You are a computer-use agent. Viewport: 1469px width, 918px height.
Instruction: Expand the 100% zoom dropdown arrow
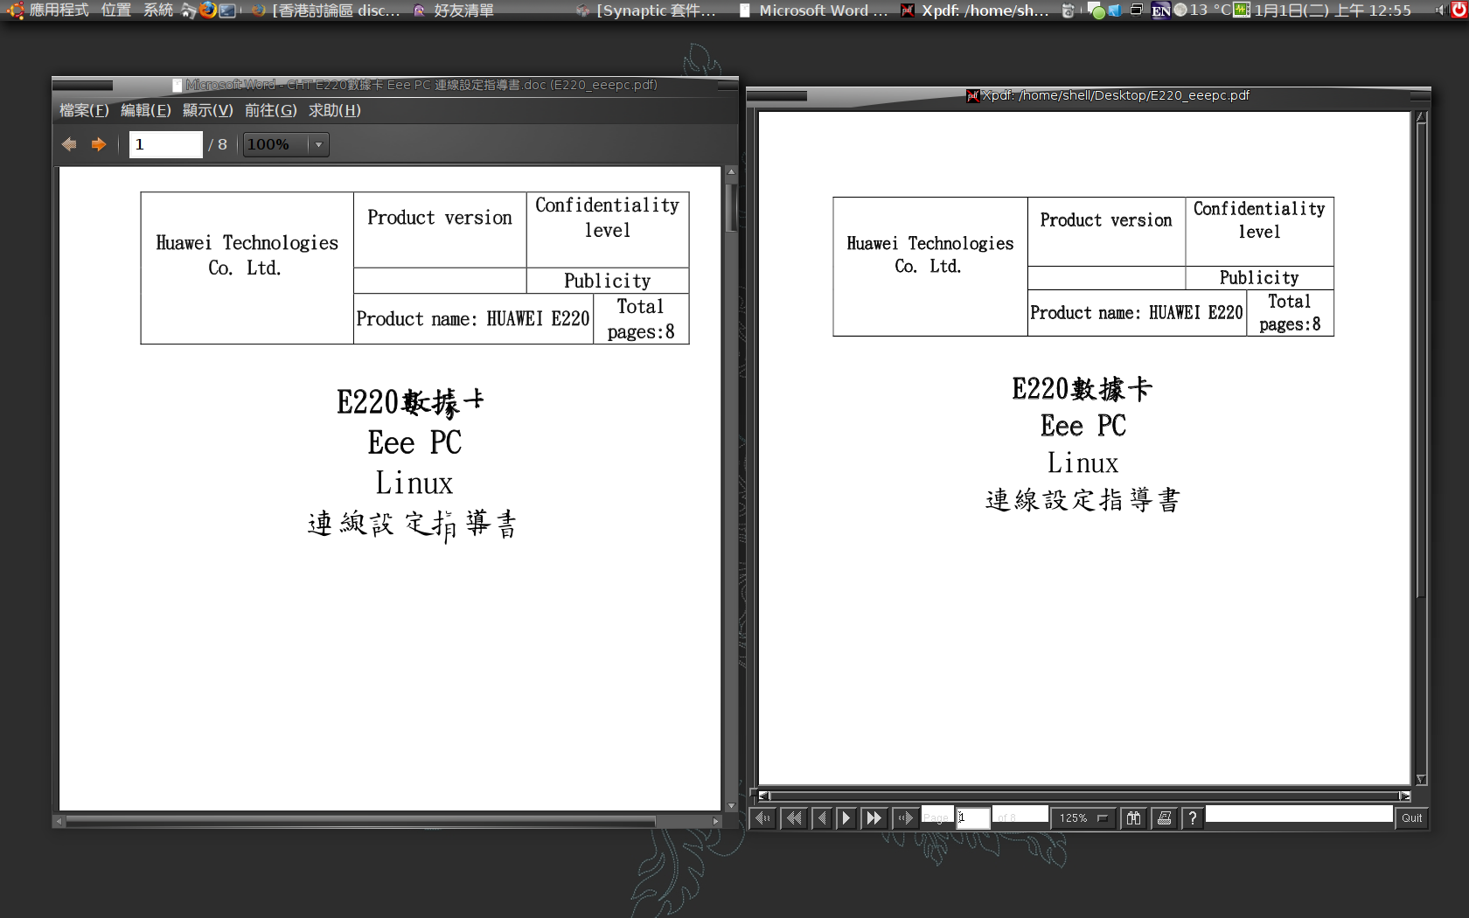point(319,144)
